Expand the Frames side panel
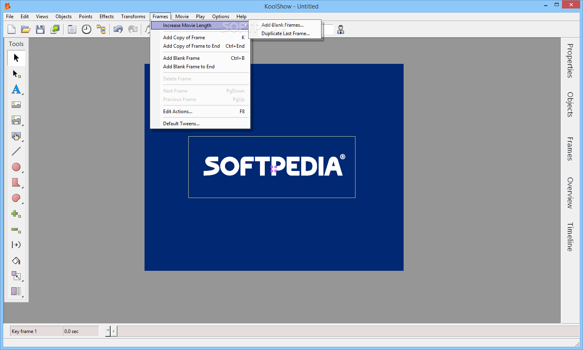The width and height of the screenshot is (583, 350). point(570,149)
